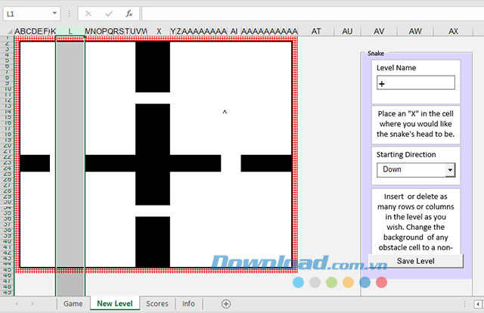Open the Name Box dropdown arrow
Viewport: 484px width, 313px height.
[x=55, y=14]
